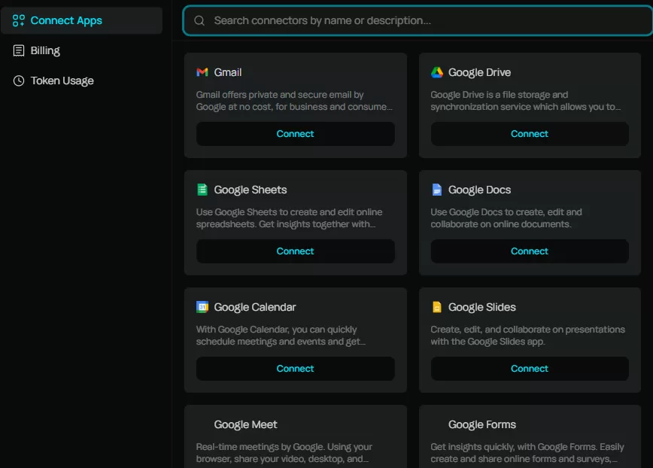Screen dimensions: 653x468
Task: Click the blue Google Docs icon
Action: point(437,190)
